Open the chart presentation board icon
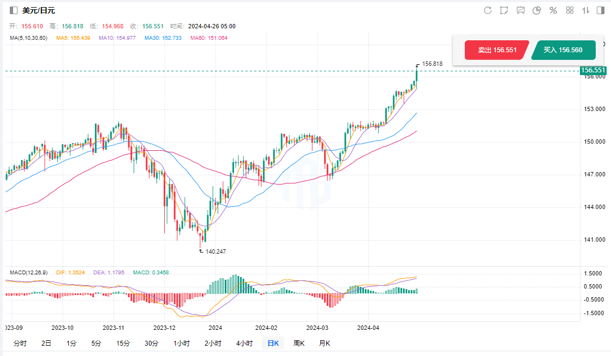This screenshot has height=356, width=611. point(520,10)
